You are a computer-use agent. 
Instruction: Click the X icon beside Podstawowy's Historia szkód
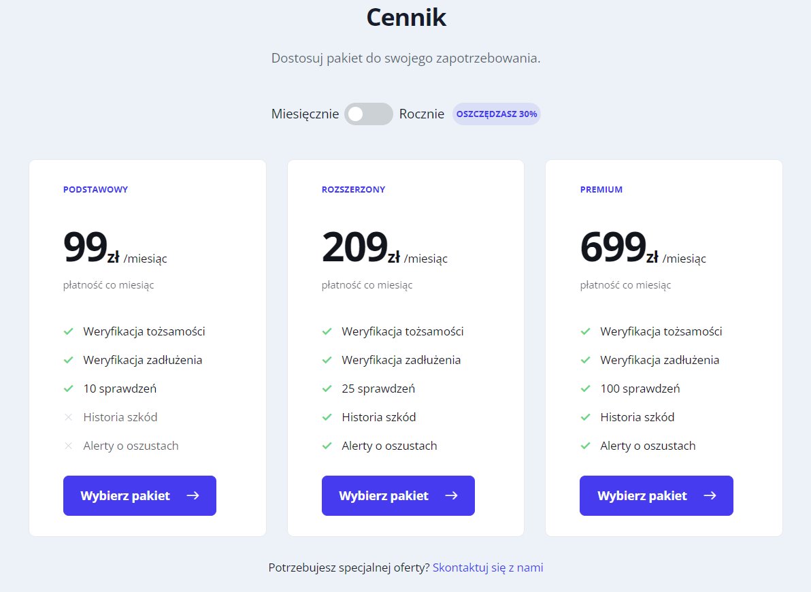click(68, 417)
